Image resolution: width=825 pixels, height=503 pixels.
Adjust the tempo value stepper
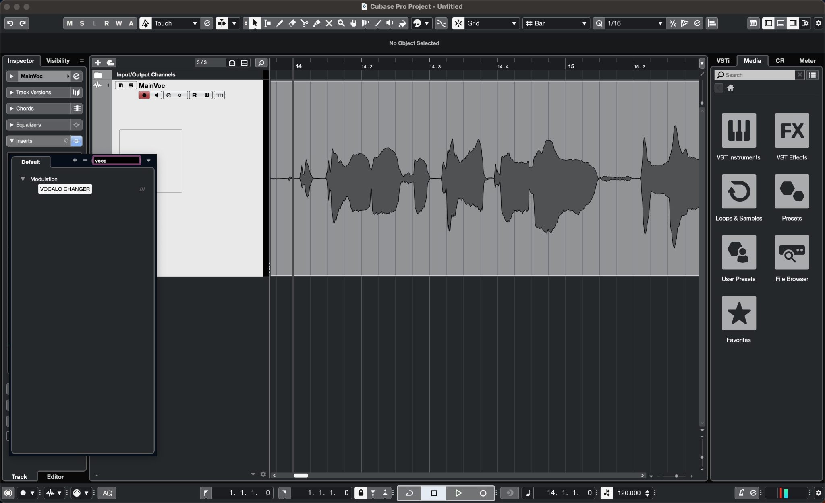tap(647, 493)
